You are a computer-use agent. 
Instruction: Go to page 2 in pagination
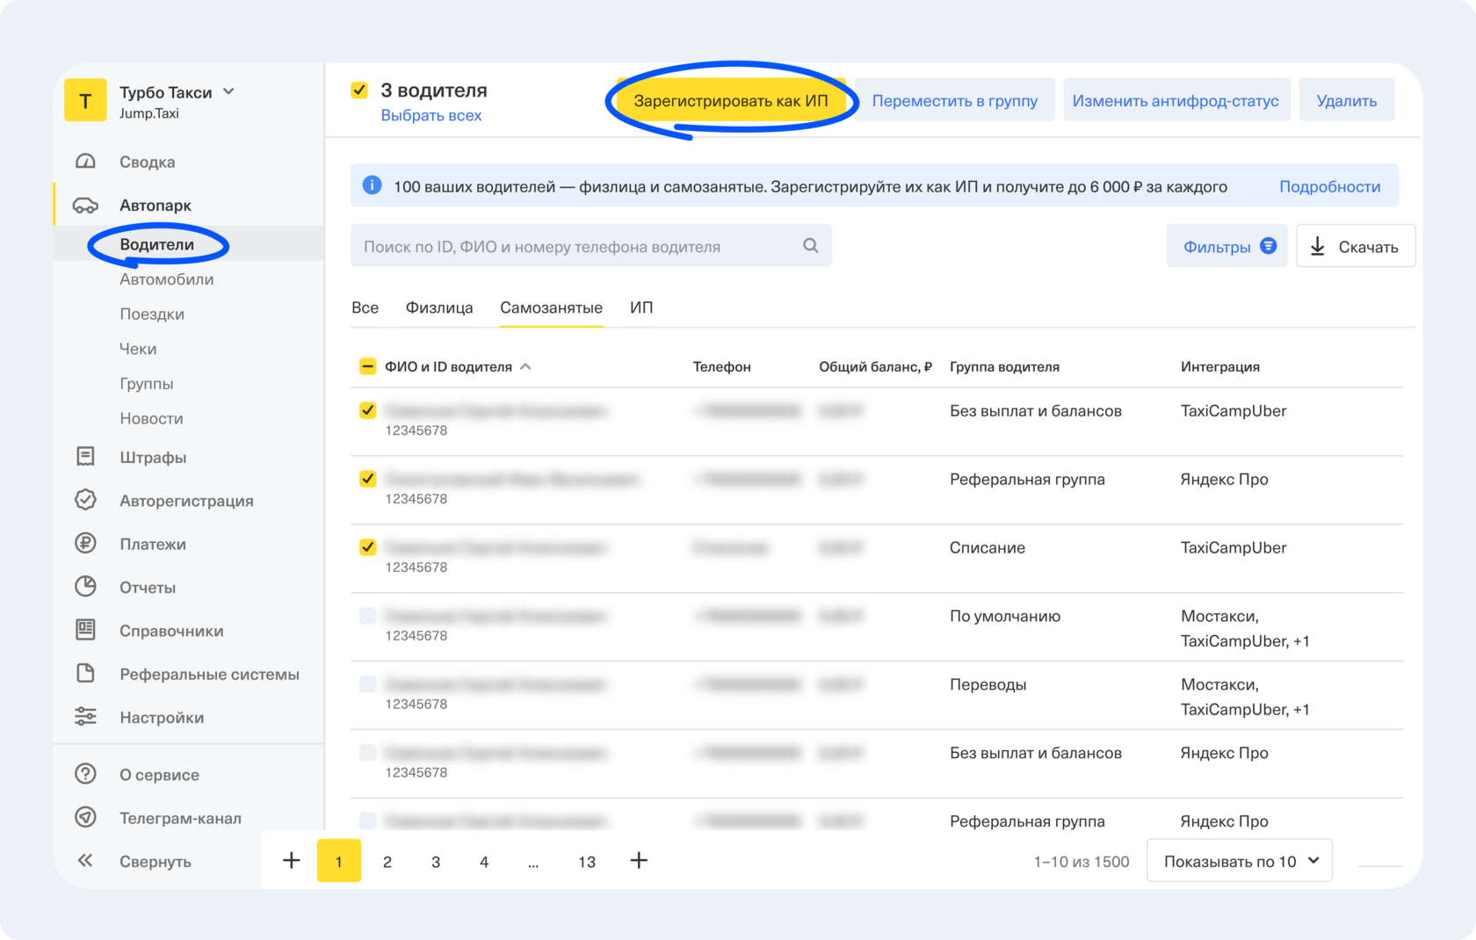(x=387, y=862)
